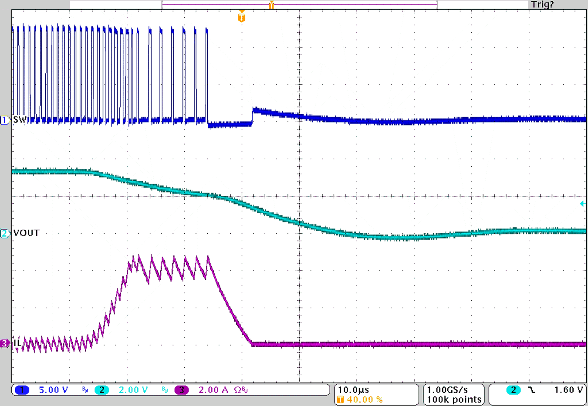Click the falling edge trigger slope icon

click(x=532, y=390)
